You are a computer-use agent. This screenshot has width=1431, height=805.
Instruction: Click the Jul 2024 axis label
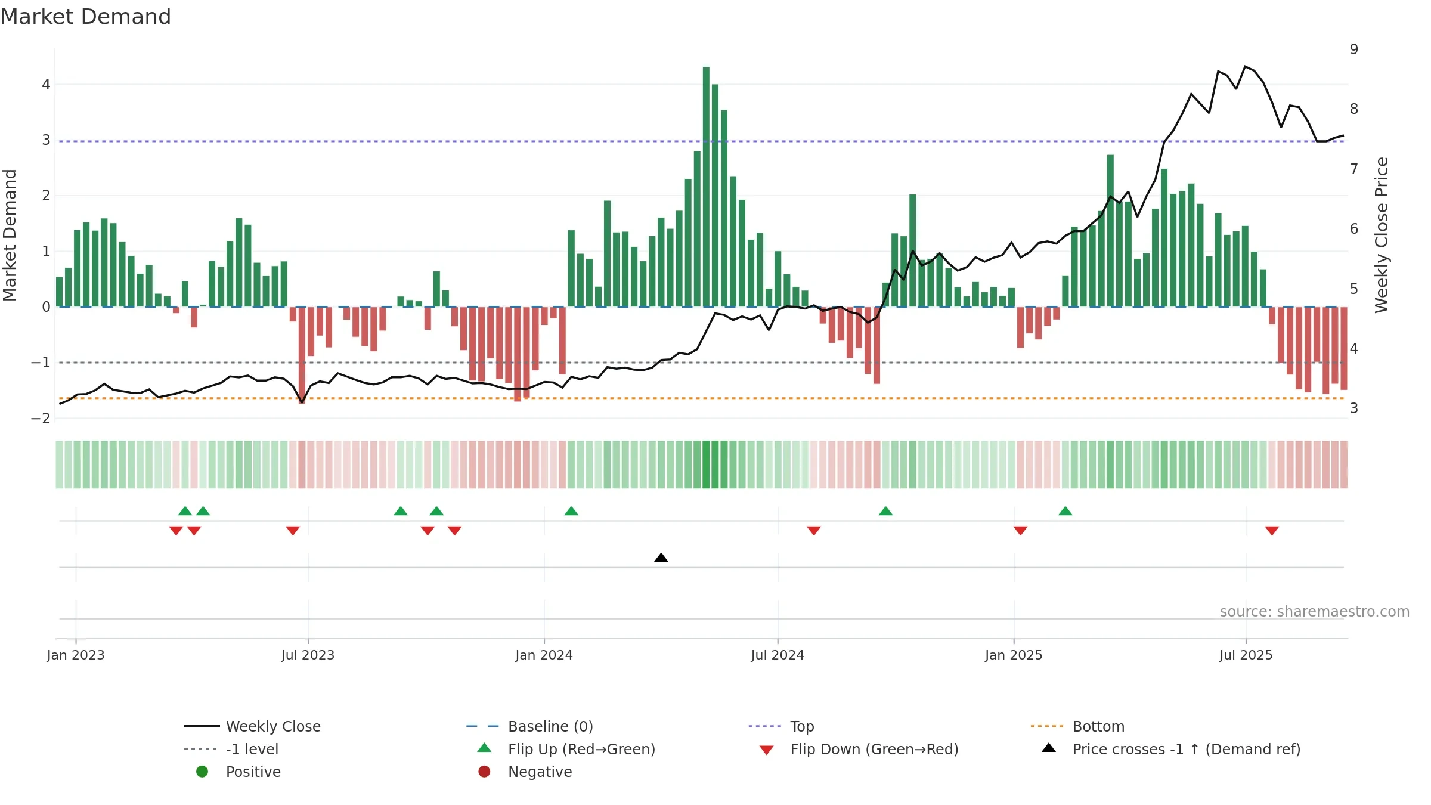778,655
